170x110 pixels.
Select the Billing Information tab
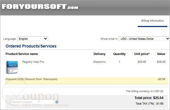pos(152,21)
